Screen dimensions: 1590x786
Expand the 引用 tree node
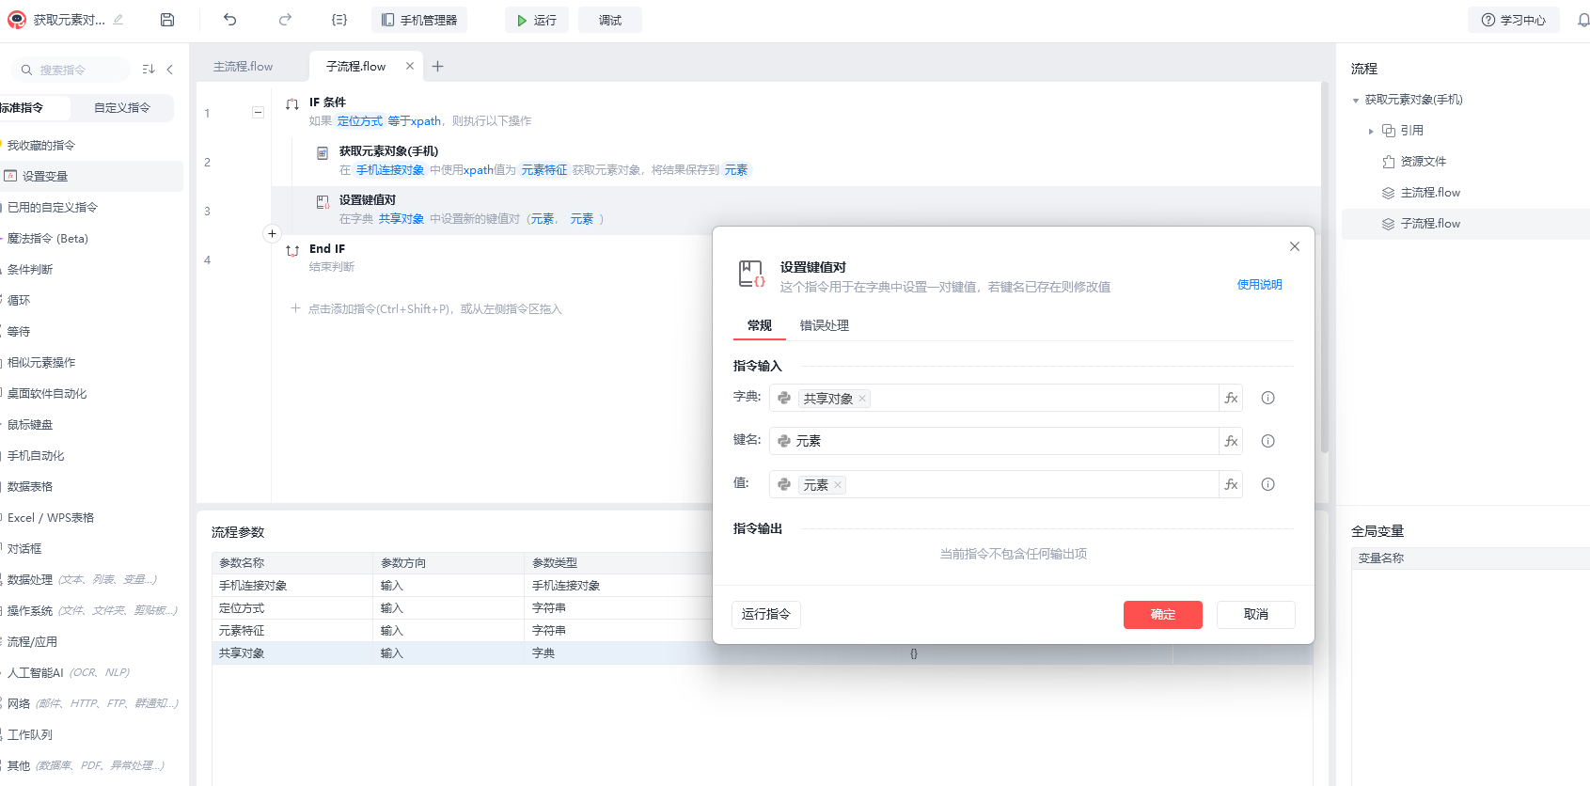(x=1371, y=131)
